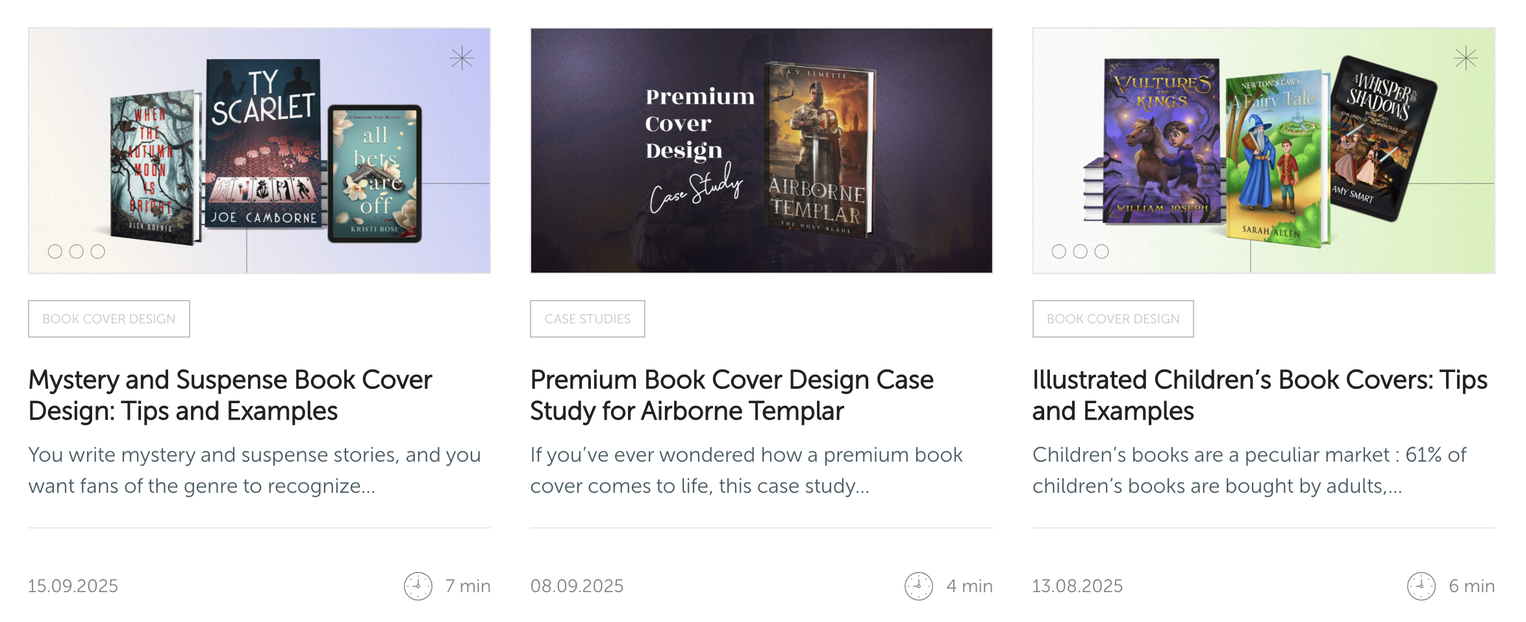Click the third circle dot on the mystery thumbnail

pyautogui.click(x=98, y=251)
